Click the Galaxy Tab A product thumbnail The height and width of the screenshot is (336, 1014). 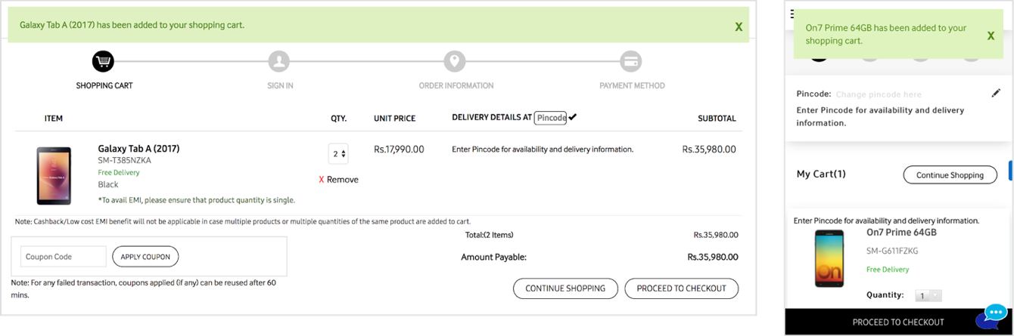(x=54, y=176)
